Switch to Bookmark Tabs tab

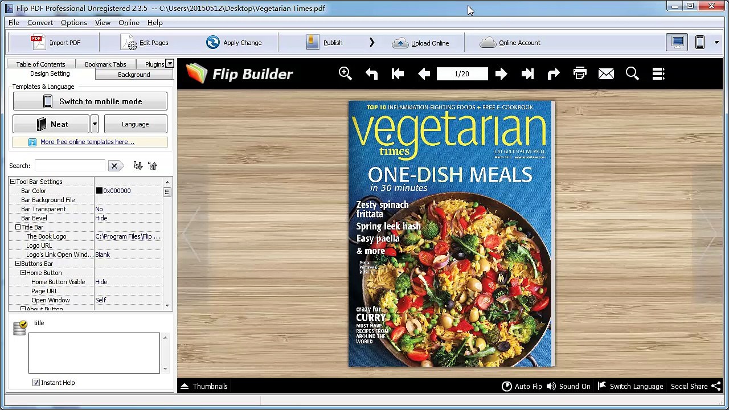coord(105,64)
